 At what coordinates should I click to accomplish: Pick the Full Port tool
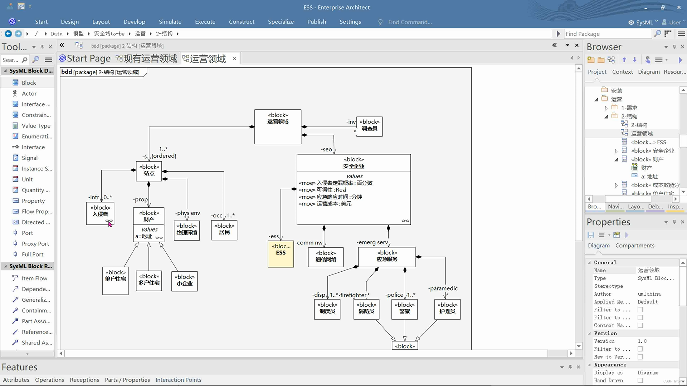click(x=32, y=254)
